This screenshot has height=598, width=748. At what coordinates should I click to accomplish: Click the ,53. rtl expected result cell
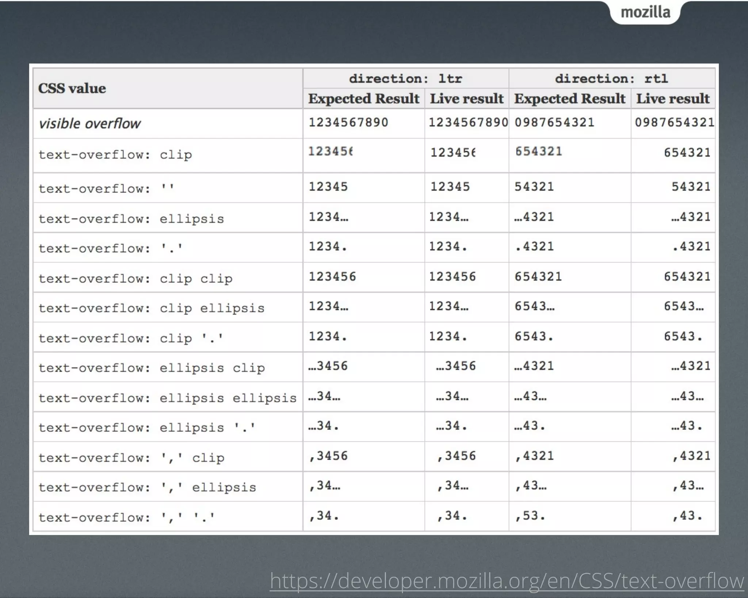530,516
